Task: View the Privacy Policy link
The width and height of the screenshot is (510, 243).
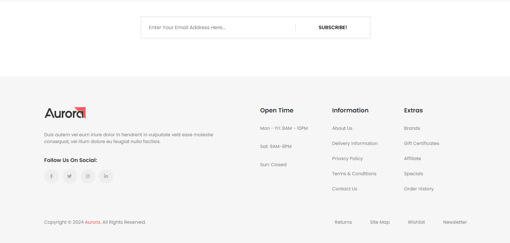Action: pyautogui.click(x=347, y=159)
